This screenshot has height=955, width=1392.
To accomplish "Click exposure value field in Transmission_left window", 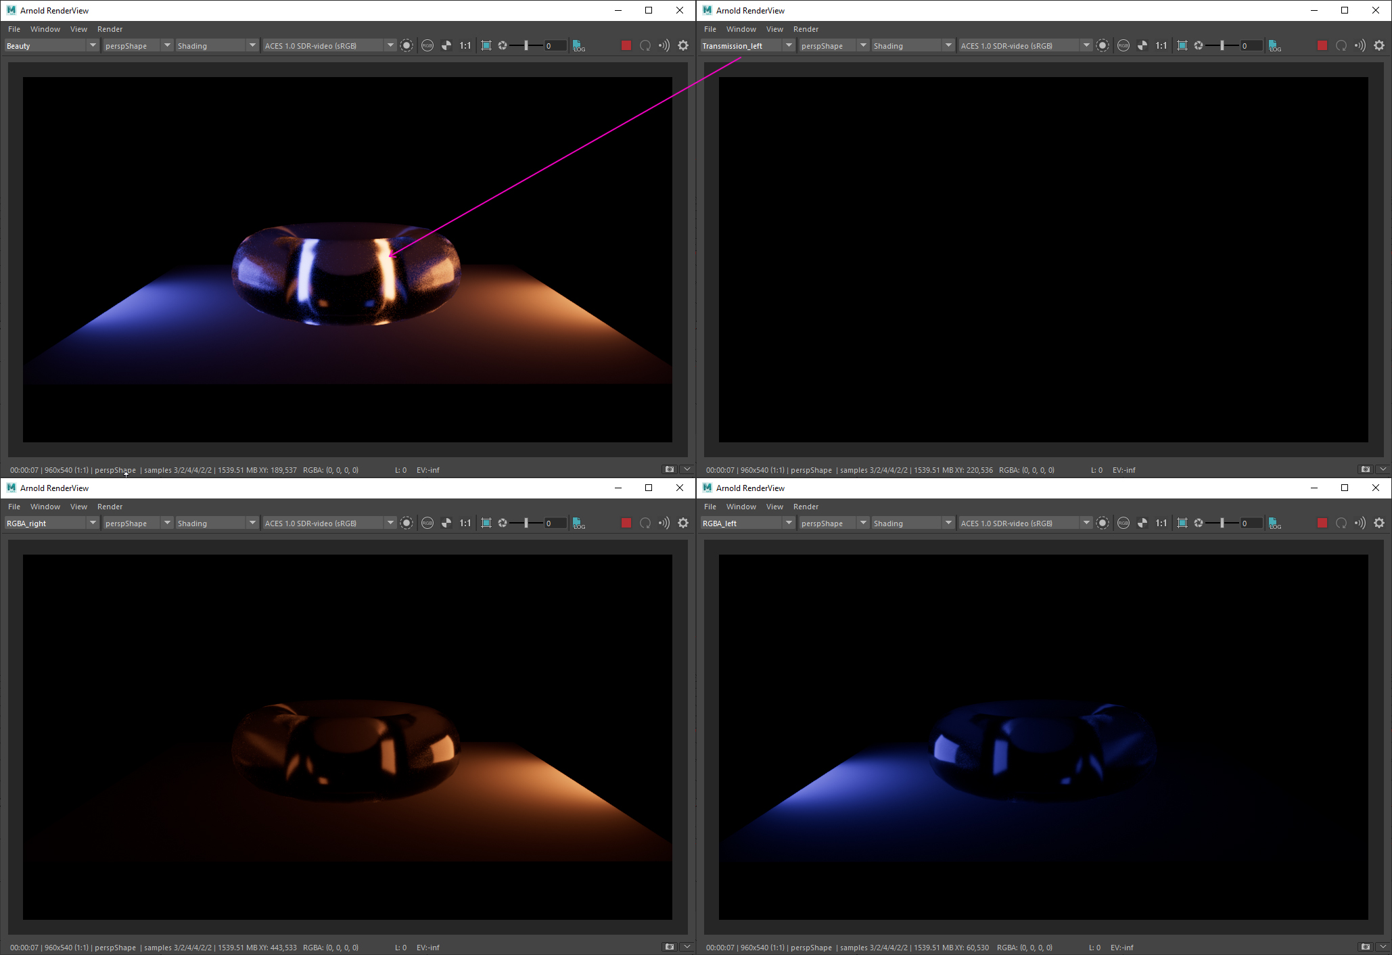I will point(1251,46).
